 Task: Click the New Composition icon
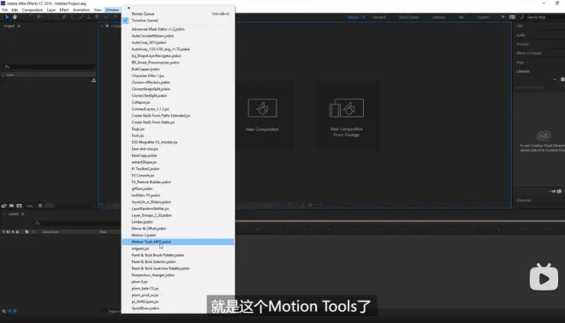tap(262, 108)
